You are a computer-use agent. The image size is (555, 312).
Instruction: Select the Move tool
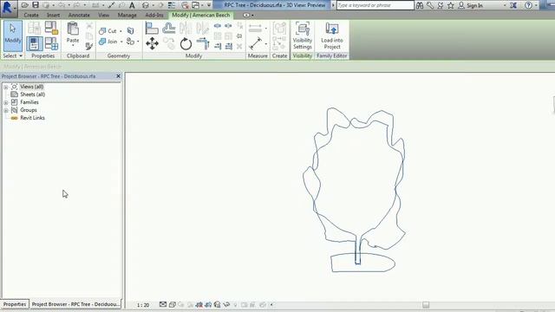tap(152, 43)
